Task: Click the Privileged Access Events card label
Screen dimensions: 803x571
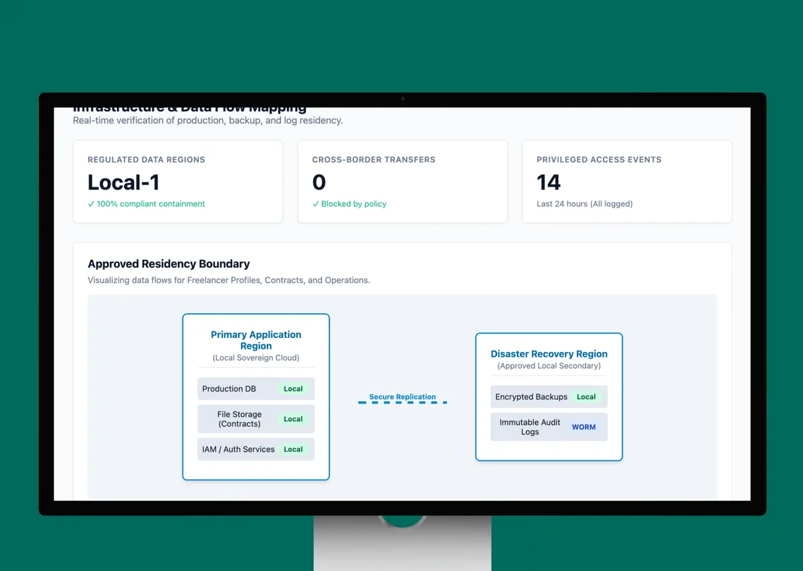Action: tap(599, 160)
